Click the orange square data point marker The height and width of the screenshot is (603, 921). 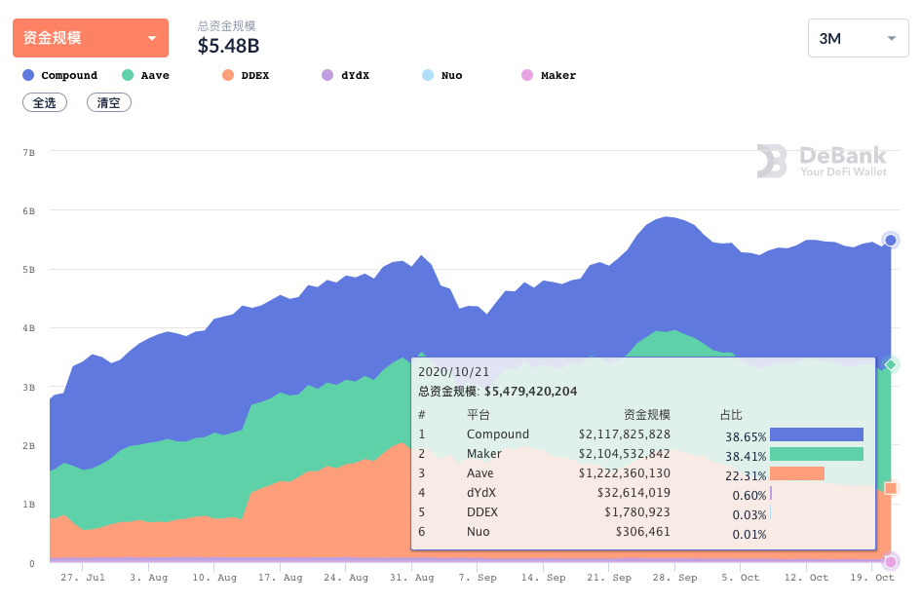[x=891, y=488]
